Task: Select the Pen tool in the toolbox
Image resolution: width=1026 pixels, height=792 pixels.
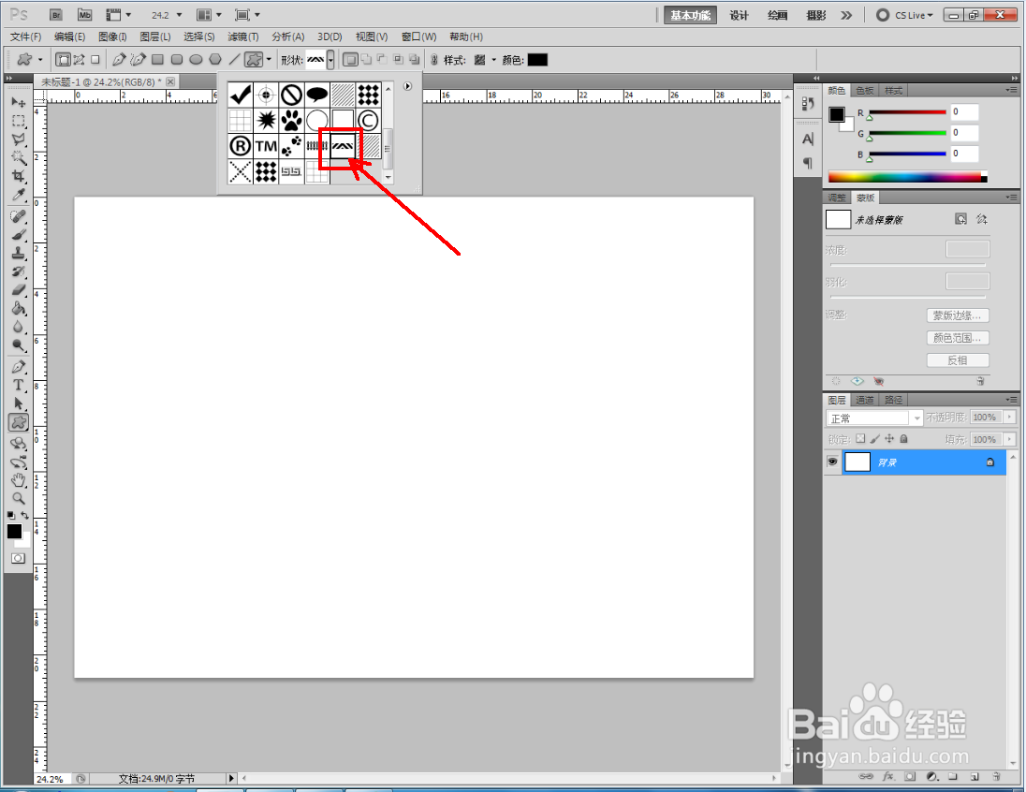Action: pyautogui.click(x=19, y=367)
